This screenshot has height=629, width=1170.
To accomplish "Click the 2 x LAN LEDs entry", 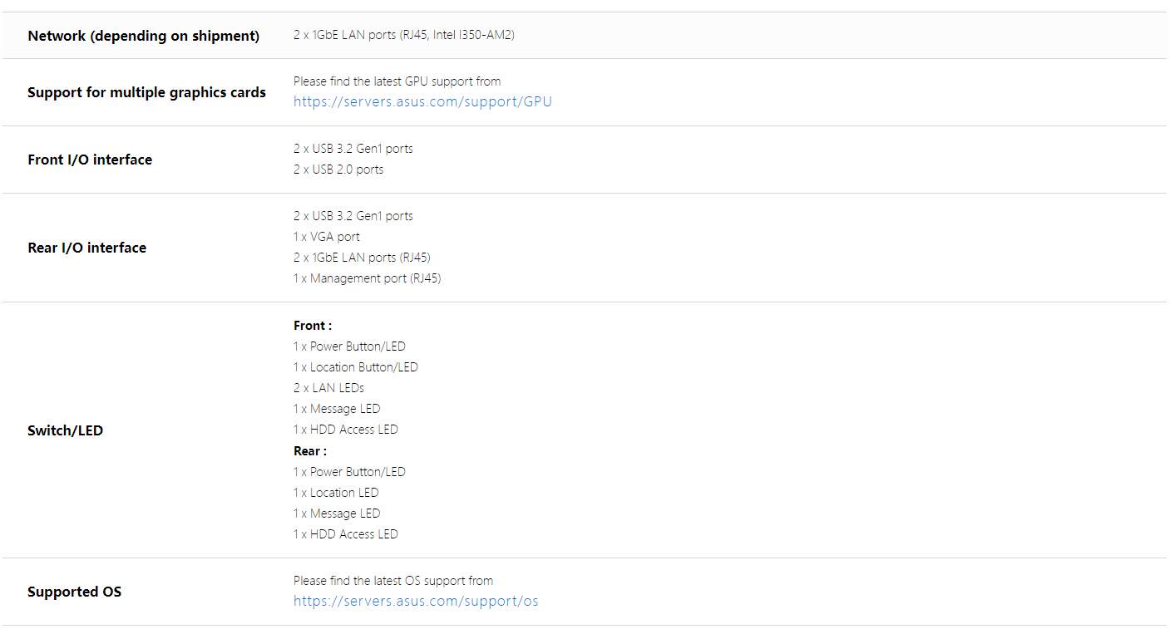I will click(328, 388).
